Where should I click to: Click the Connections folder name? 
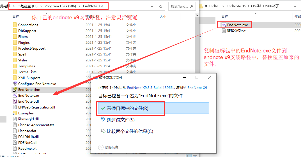[x=28, y=25]
